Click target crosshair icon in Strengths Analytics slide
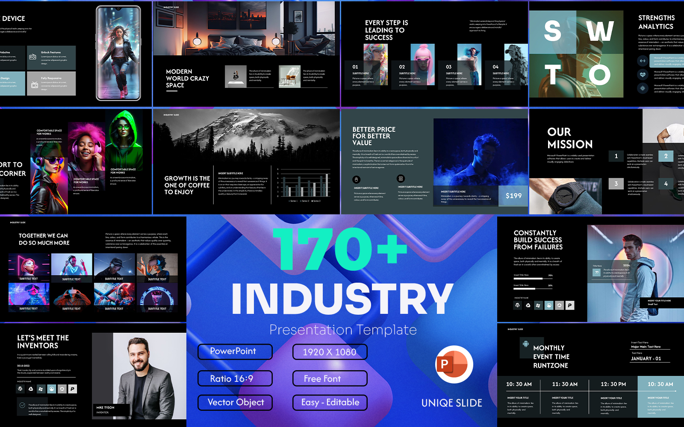This screenshot has width=684, height=427. tap(643, 88)
